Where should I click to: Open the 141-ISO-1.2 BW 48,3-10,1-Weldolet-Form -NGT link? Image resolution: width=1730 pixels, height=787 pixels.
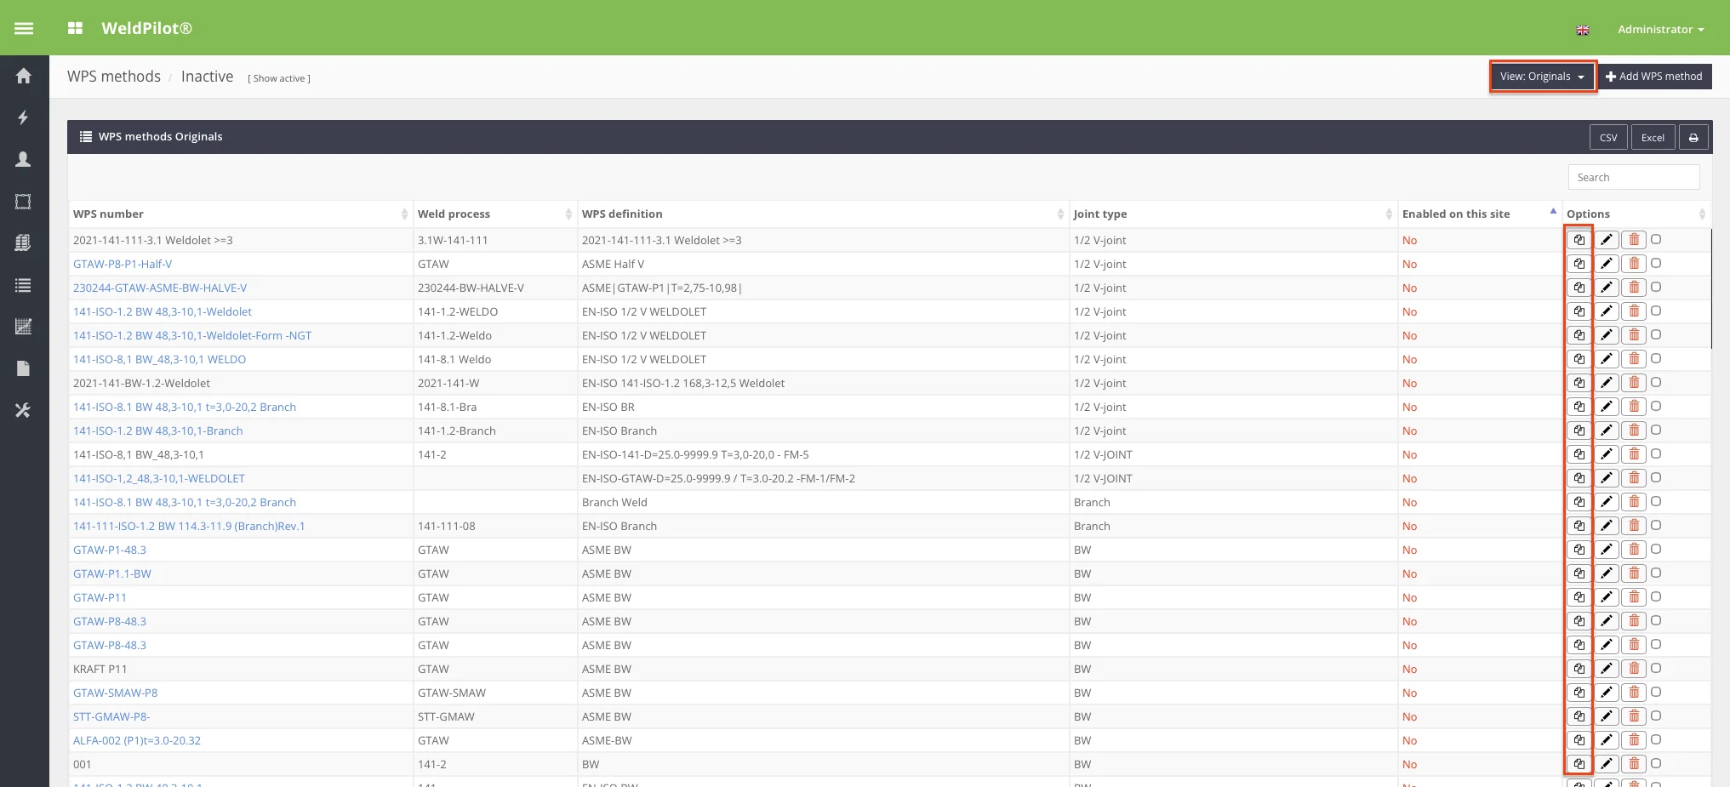click(x=192, y=335)
